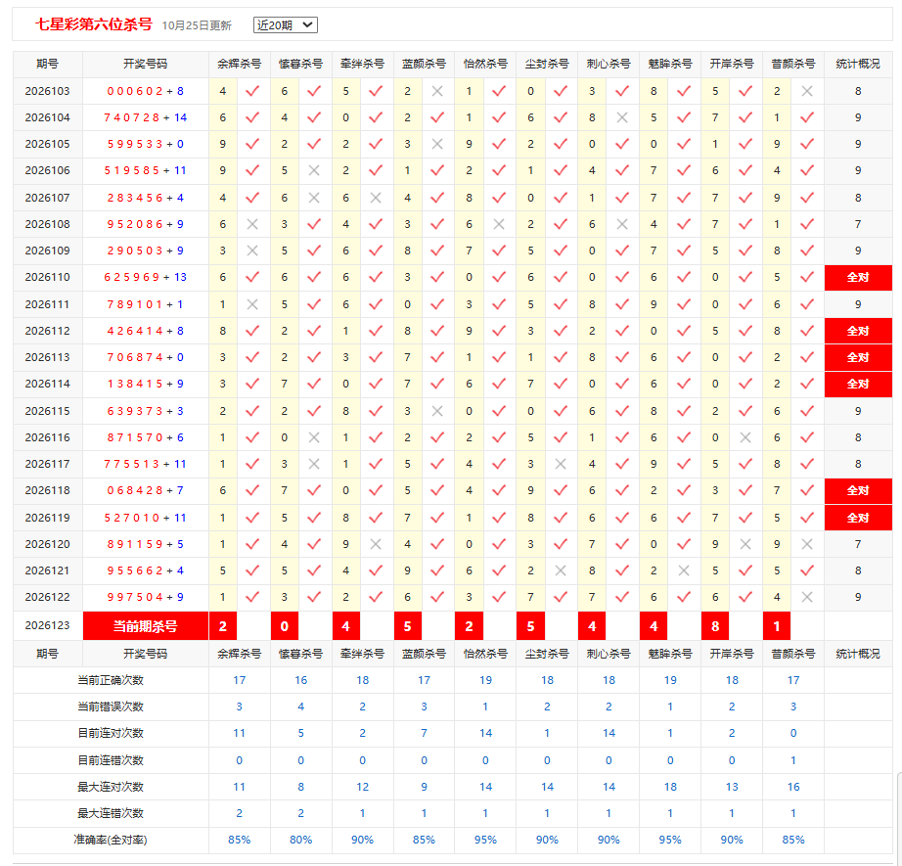This screenshot has height=866, width=902.
Task: Click the check mark for 余辉杀号 in row 2026104
Action: (252, 117)
